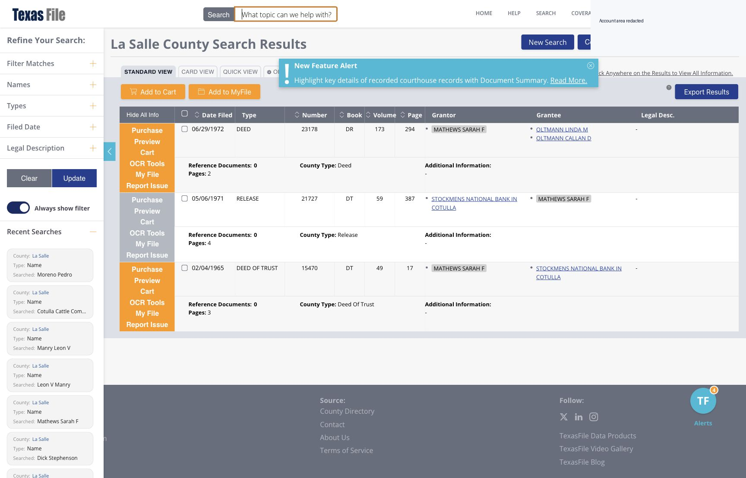This screenshot has height=478, width=746.
Task: Open the TF Alerts bubble
Action: [703, 401]
